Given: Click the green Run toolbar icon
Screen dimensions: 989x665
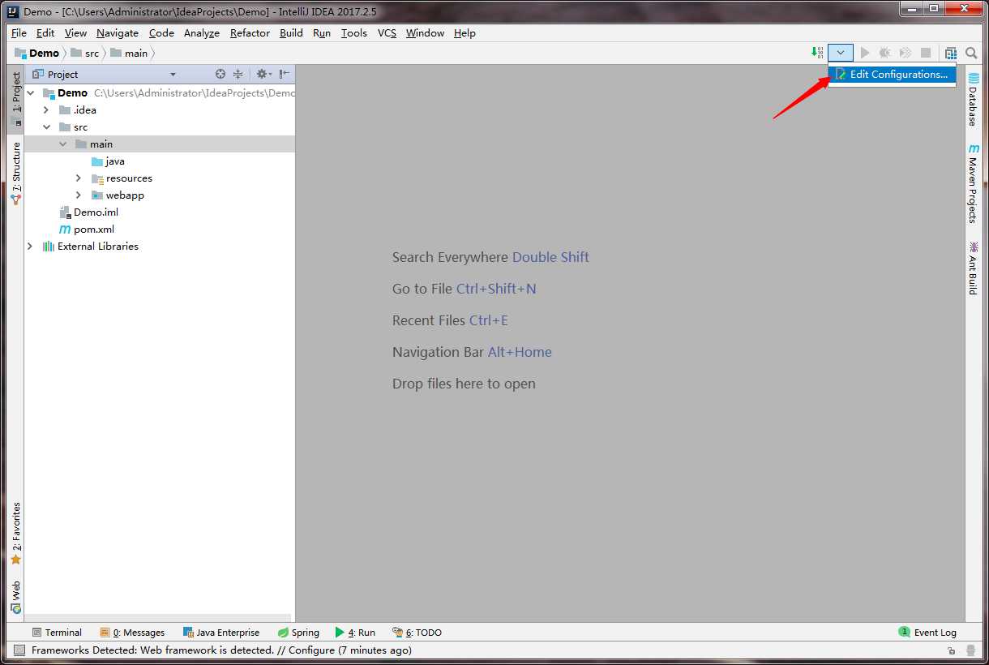Looking at the screenshot, I should tap(865, 53).
